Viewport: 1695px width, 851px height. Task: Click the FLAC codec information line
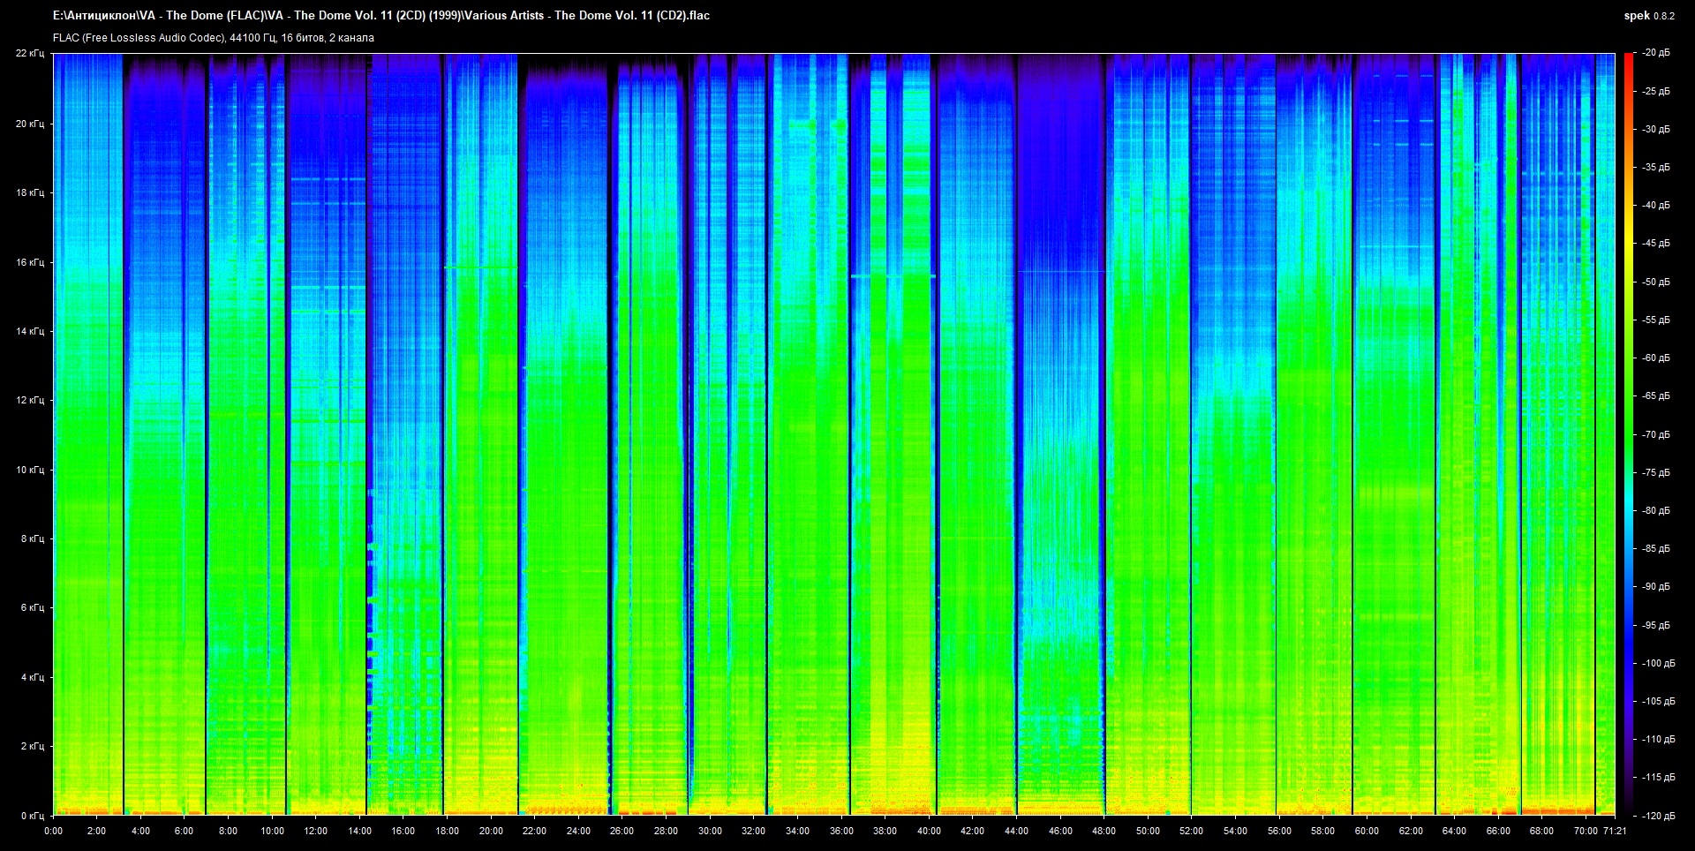pyautogui.click(x=213, y=38)
